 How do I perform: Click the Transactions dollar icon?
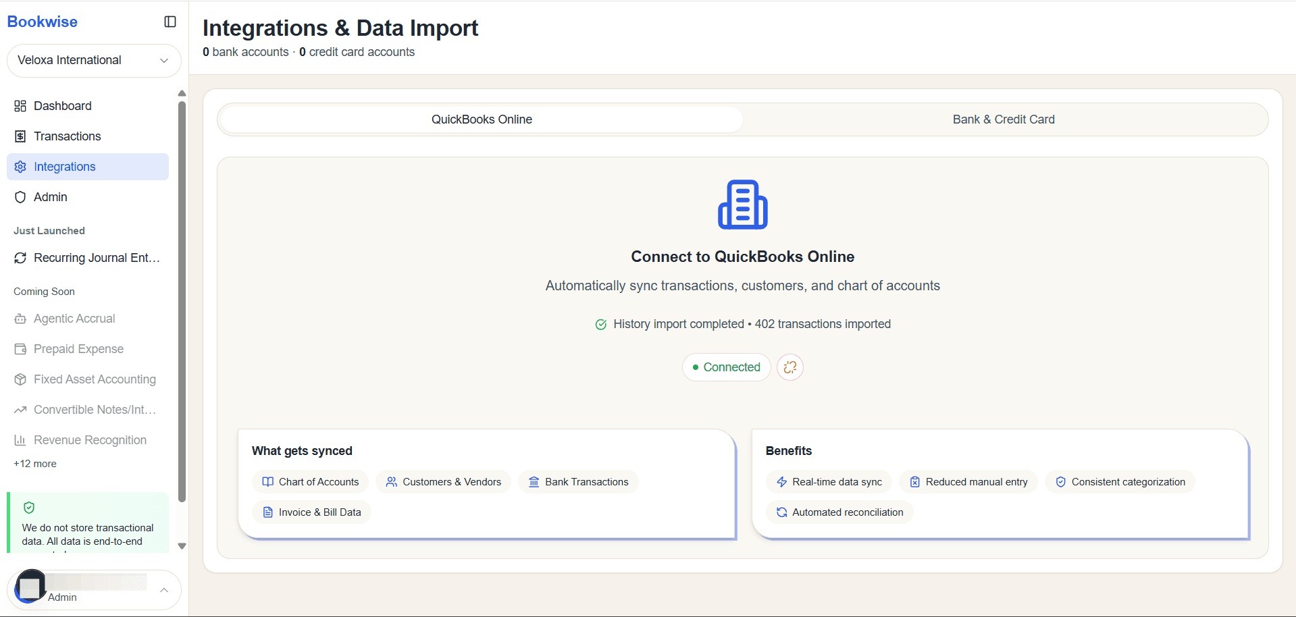pyautogui.click(x=20, y=136)
